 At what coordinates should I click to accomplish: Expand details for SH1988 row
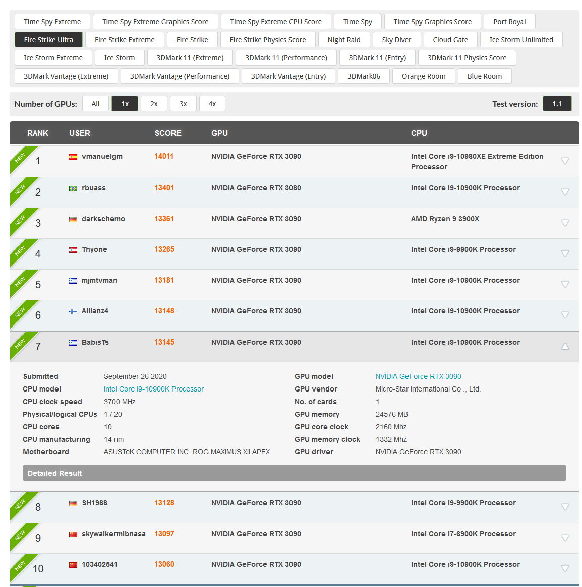coord(565,507)
